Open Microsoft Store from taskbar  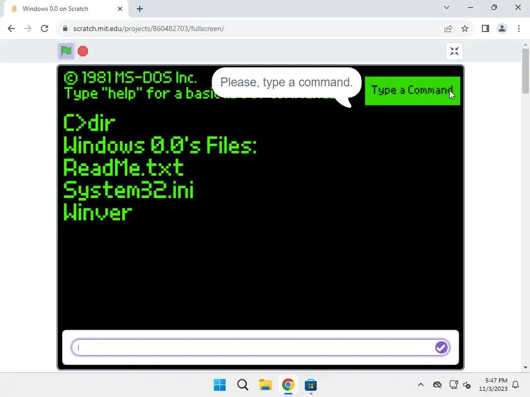click(311, 385)
